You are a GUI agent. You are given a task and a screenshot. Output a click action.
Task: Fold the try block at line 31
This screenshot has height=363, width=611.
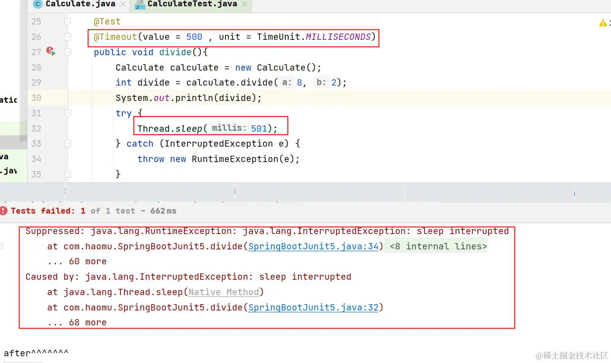click(67, 113)
